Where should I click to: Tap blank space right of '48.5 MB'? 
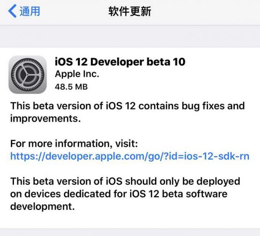pyautogui.click(x=167, y=87)
